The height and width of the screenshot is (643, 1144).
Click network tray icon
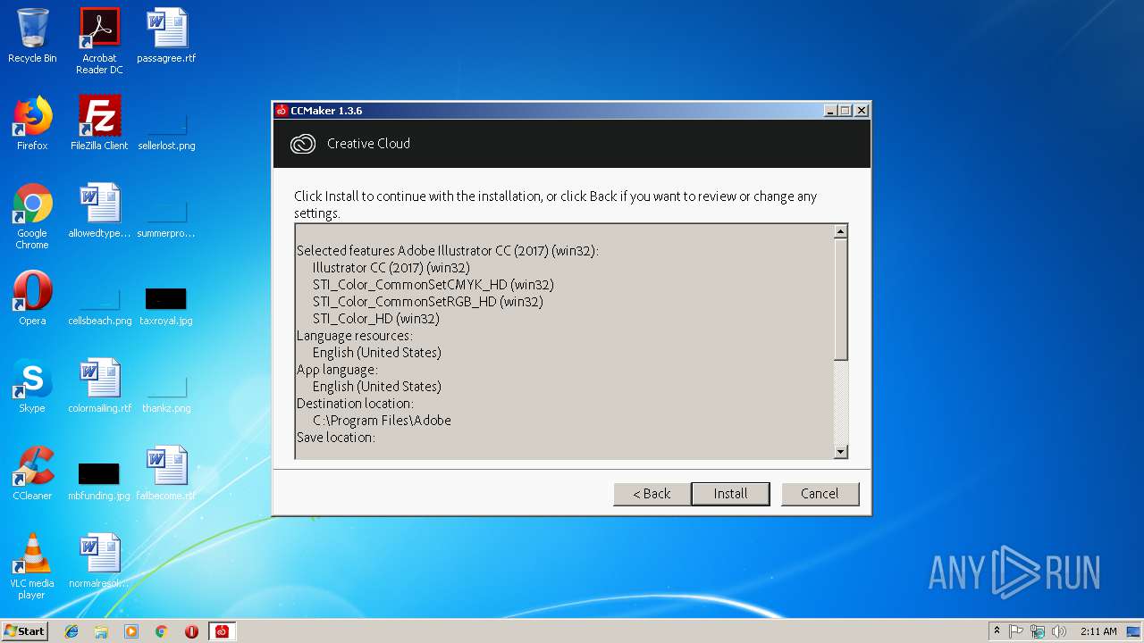coord(1038,631)
